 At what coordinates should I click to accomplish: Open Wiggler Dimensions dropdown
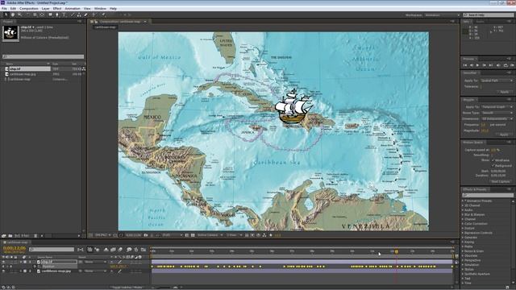click(x=497, y=118)
